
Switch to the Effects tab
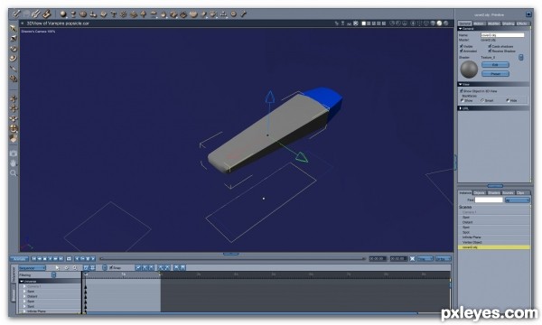click(522, 23)
